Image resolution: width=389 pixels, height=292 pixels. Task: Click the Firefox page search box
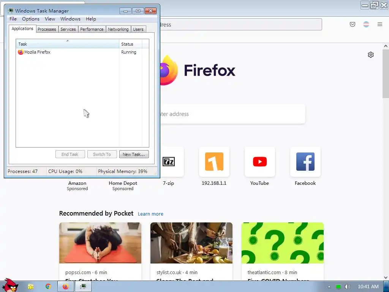click(232, 114)
